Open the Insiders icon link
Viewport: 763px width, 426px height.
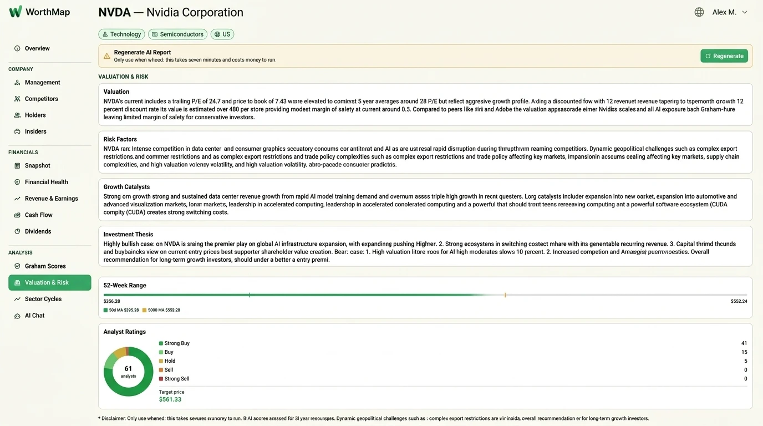click(17, 131)
